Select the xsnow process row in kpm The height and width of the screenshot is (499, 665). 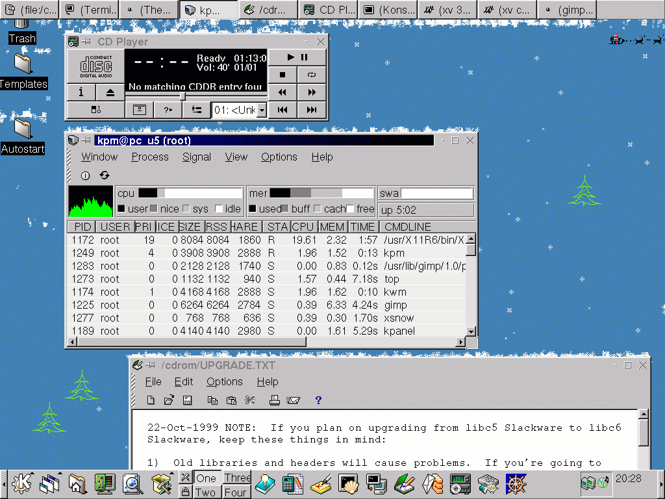266,318
